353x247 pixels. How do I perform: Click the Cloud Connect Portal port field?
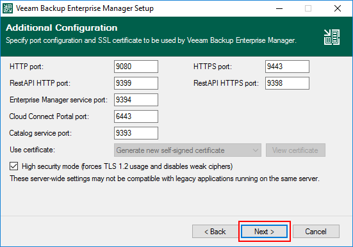136,116
